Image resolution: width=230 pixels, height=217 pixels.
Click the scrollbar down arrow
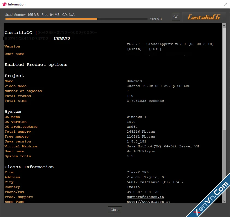(x=224, y=201)
